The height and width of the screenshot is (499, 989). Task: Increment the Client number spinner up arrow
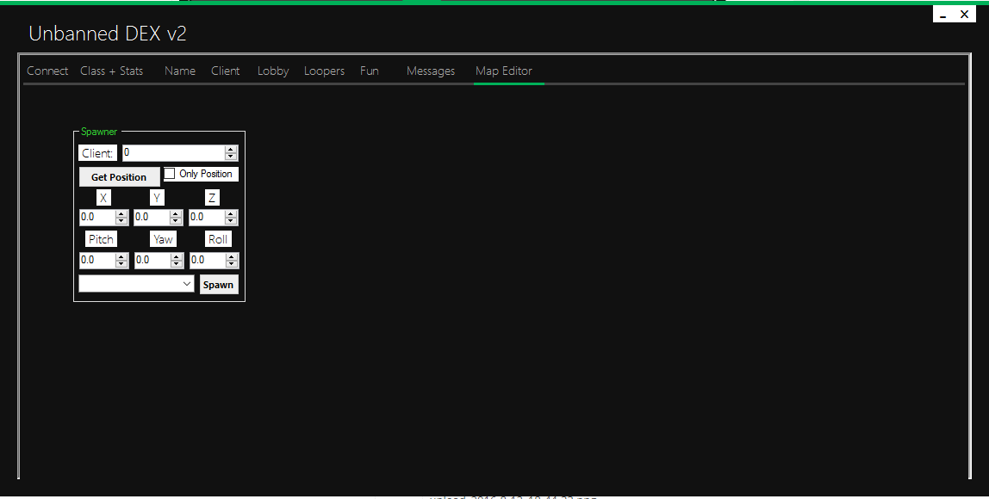[x=230, y=150]
